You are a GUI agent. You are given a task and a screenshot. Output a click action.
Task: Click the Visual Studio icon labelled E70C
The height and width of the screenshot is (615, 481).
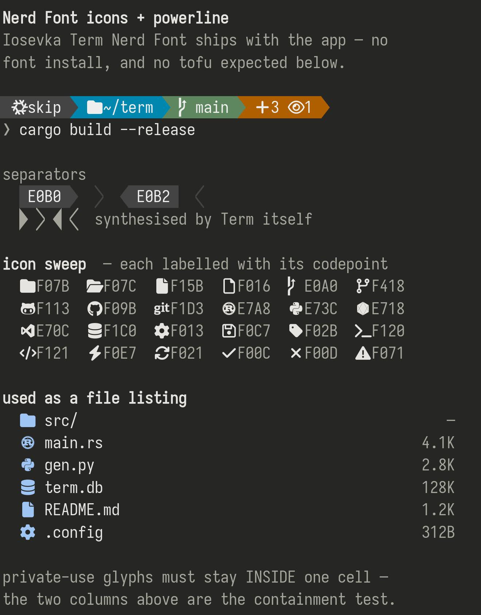28,331
